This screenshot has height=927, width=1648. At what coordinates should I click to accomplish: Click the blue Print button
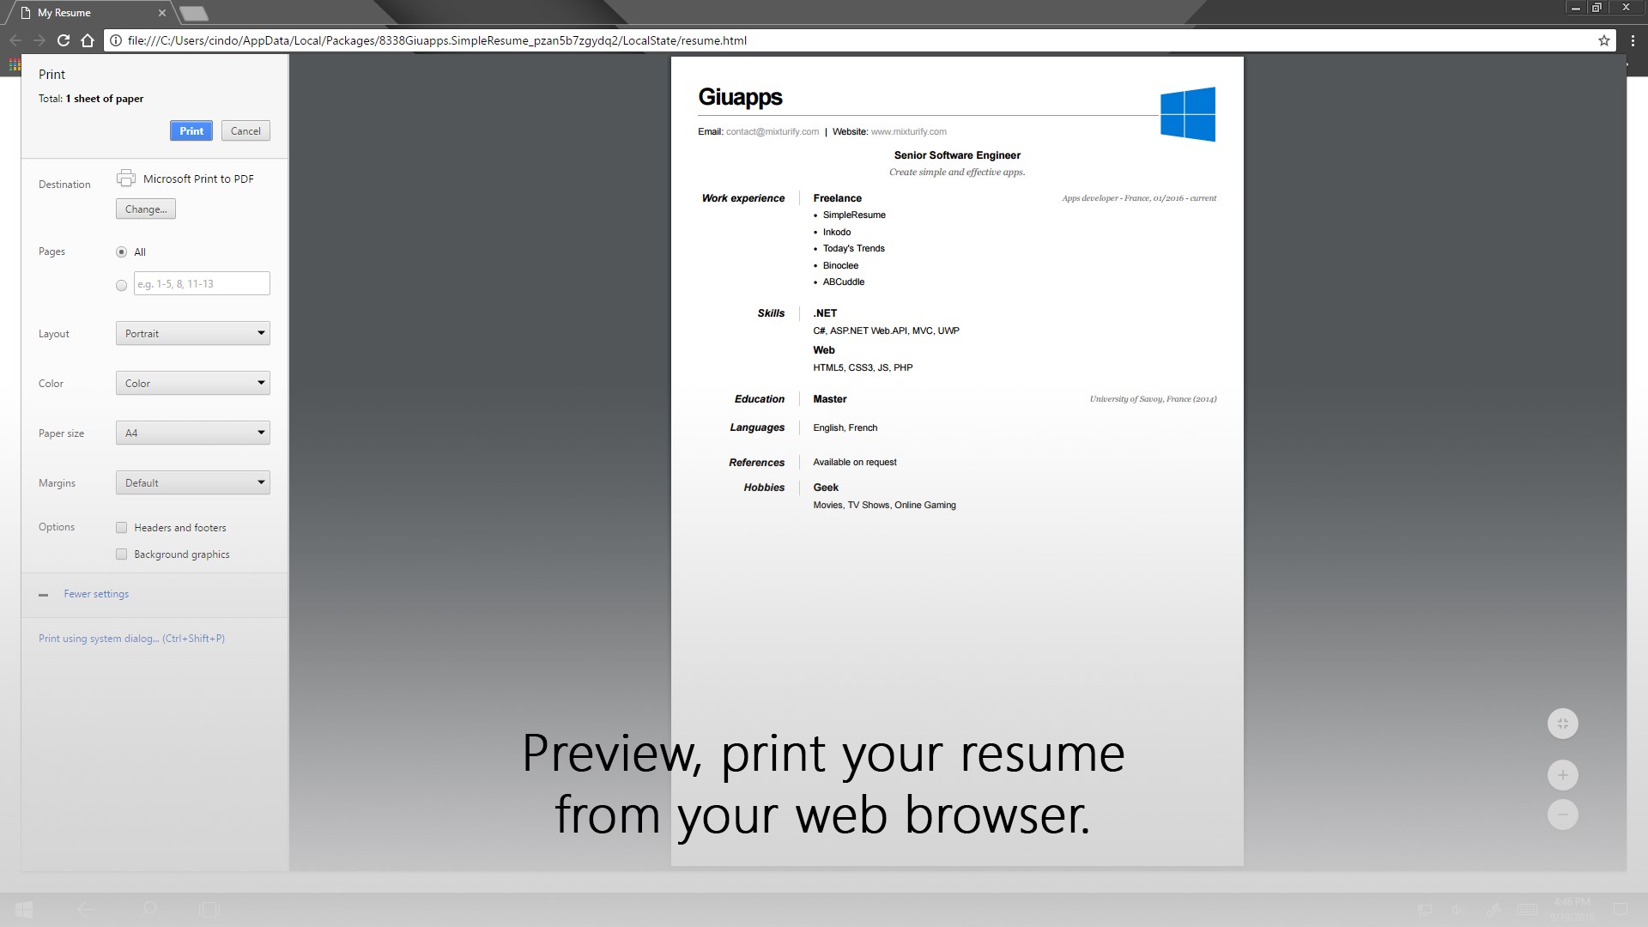point(191,131)
